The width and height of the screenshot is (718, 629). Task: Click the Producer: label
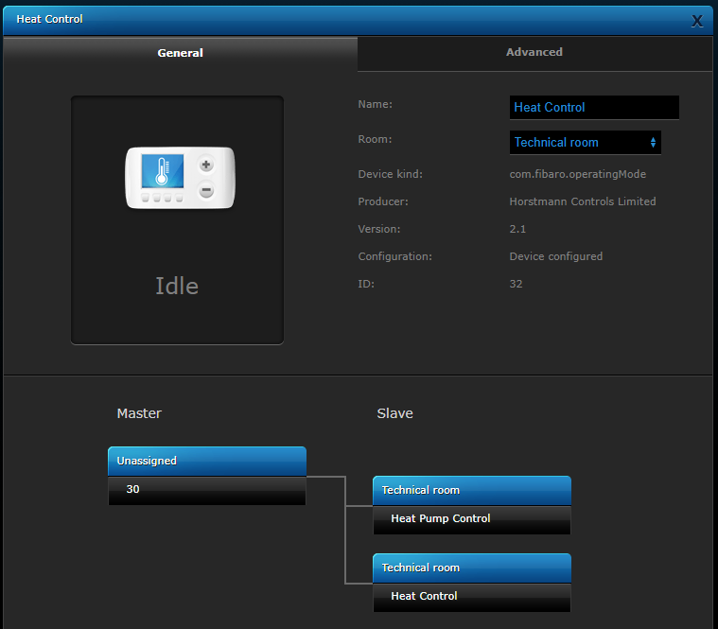coord(383,201)
